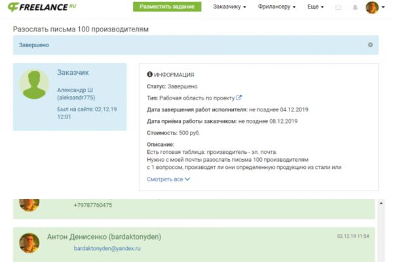Open account dropdown arrow beside avatar
Viewport: 393px width, 262px height.
383,7
